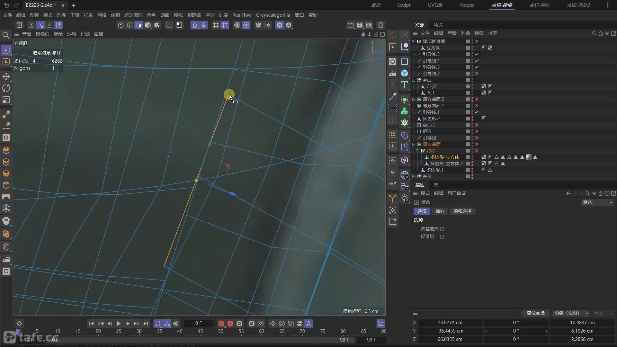Click the 复位变换 button

(535, 313)
